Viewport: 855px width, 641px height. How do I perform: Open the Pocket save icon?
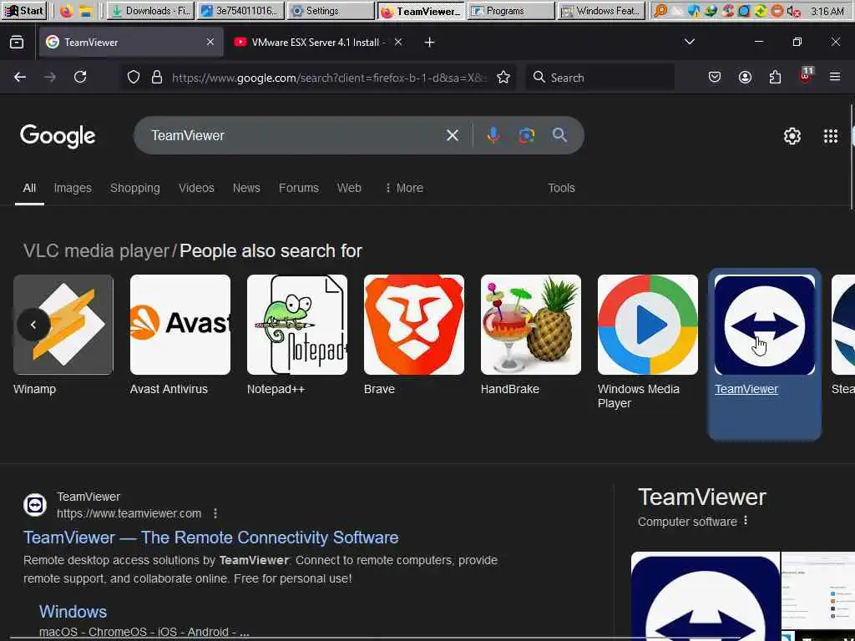point(715,78)
